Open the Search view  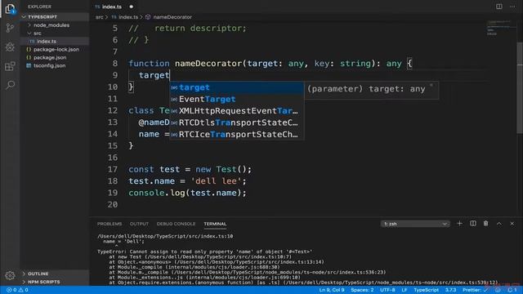(10, 85)
